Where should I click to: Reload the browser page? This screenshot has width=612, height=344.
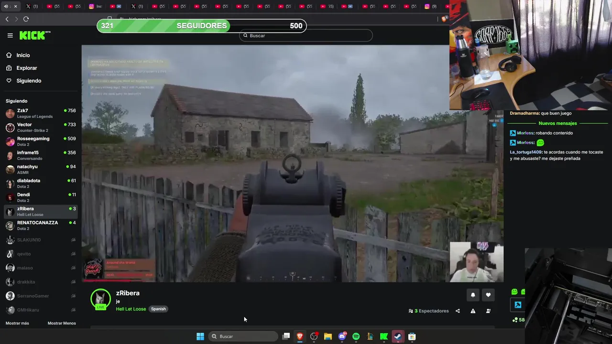(x=26, y=19)
